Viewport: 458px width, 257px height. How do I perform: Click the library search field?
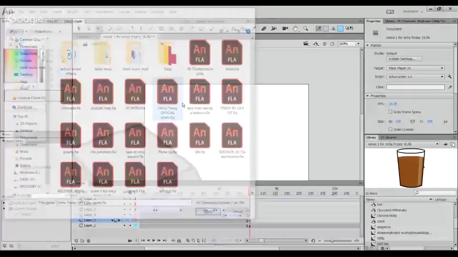pyautogui.click(x=435, y=193)
